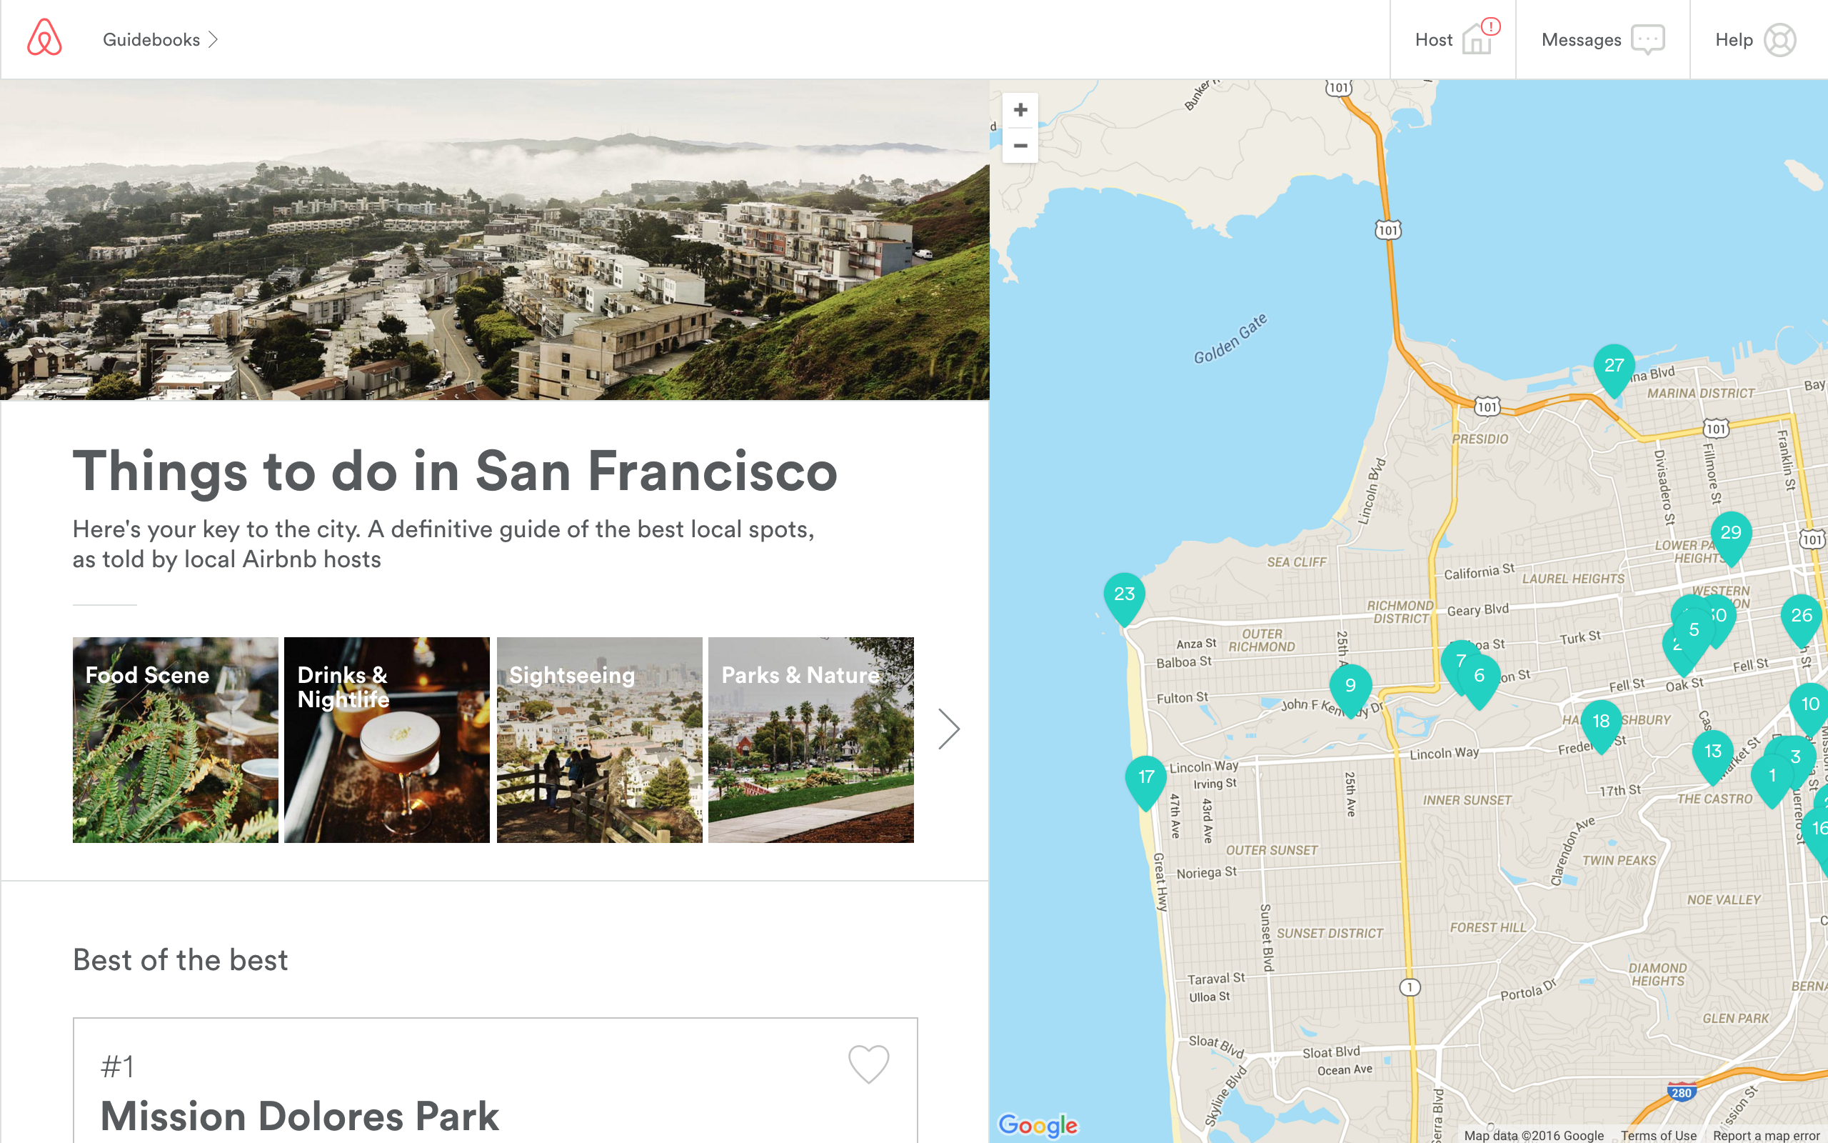
Task: Click the zoom out button on the map
Action: [x=1020, y=144]
